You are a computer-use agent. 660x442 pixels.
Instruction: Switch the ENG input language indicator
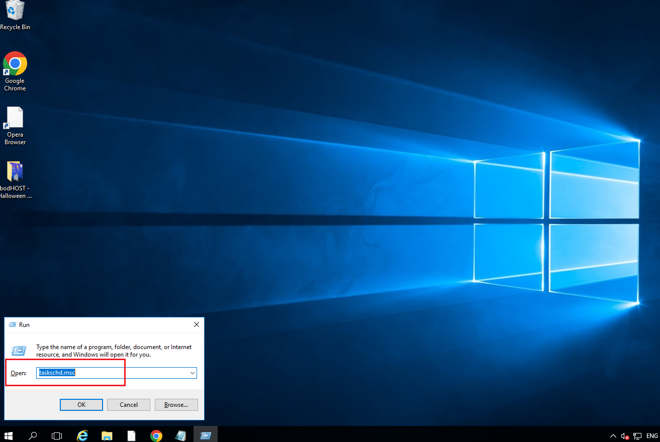pyautogui.click(x=652, y=436)
